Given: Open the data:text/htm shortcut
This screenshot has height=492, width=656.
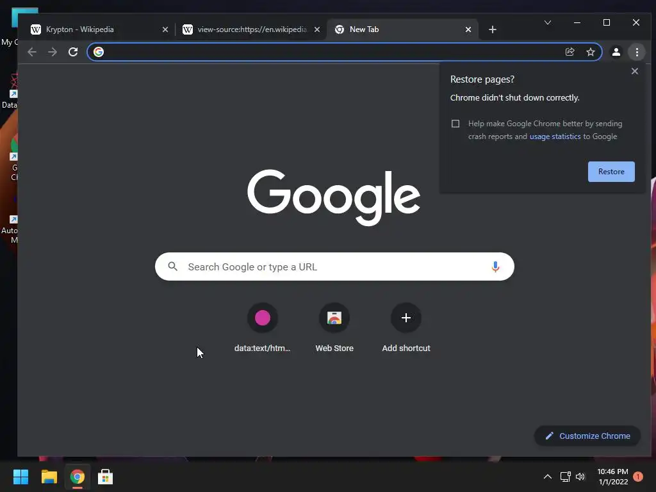Looking at the screenshot, I should (262, 328).
